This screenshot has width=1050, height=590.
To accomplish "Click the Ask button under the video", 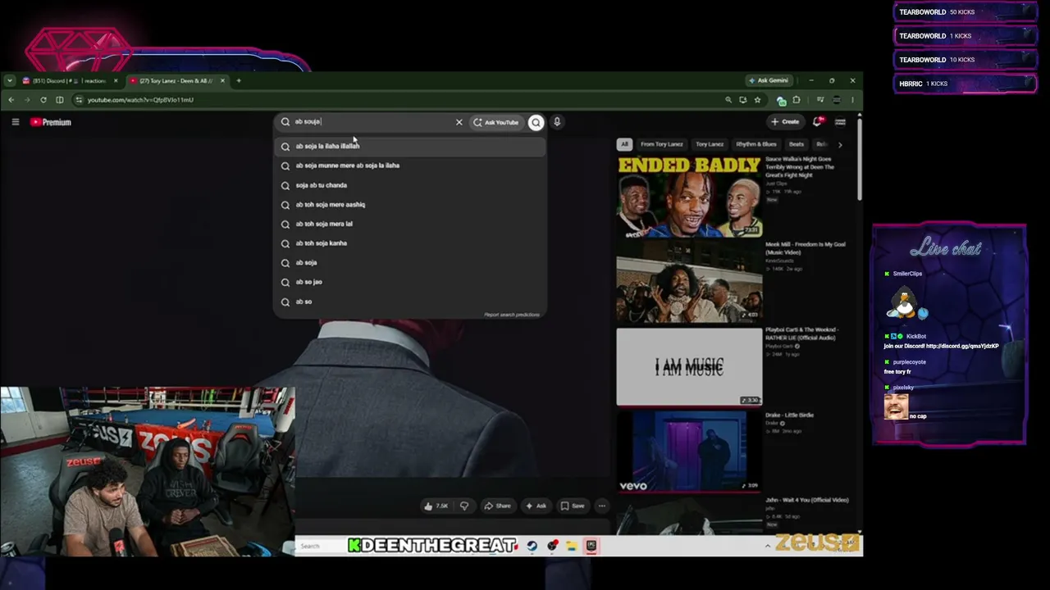I will 536,506.
